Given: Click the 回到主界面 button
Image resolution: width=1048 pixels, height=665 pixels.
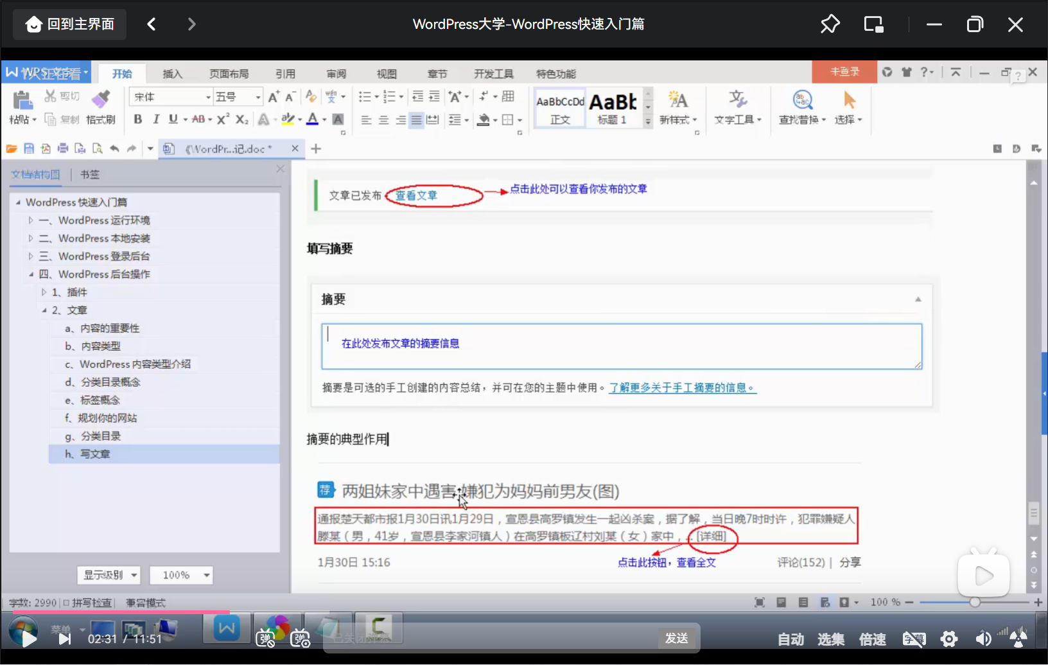Looking at the screenshot, I should point(70,24).
